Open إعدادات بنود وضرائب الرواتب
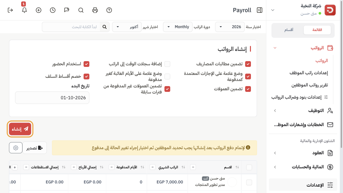The image size is (343, 193). click(x=299, y=97)
